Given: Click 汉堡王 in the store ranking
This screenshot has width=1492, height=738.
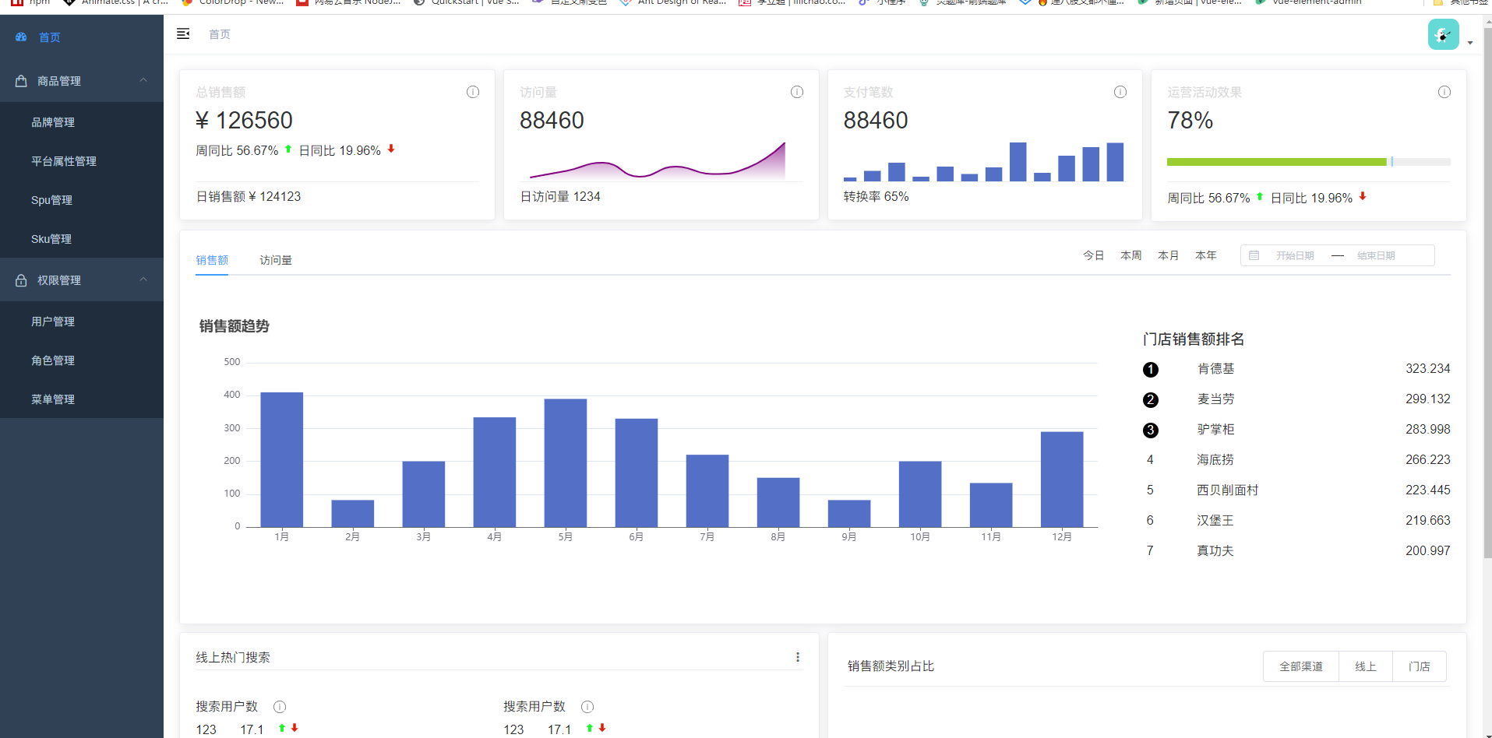Looking at the screenshot, I should click(1215, 521).
